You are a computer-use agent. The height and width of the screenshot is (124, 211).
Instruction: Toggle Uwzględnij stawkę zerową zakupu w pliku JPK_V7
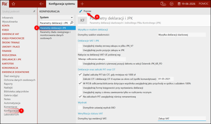[80, 46]
